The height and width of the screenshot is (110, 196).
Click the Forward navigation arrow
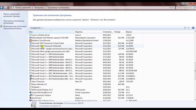click(6, 8)
